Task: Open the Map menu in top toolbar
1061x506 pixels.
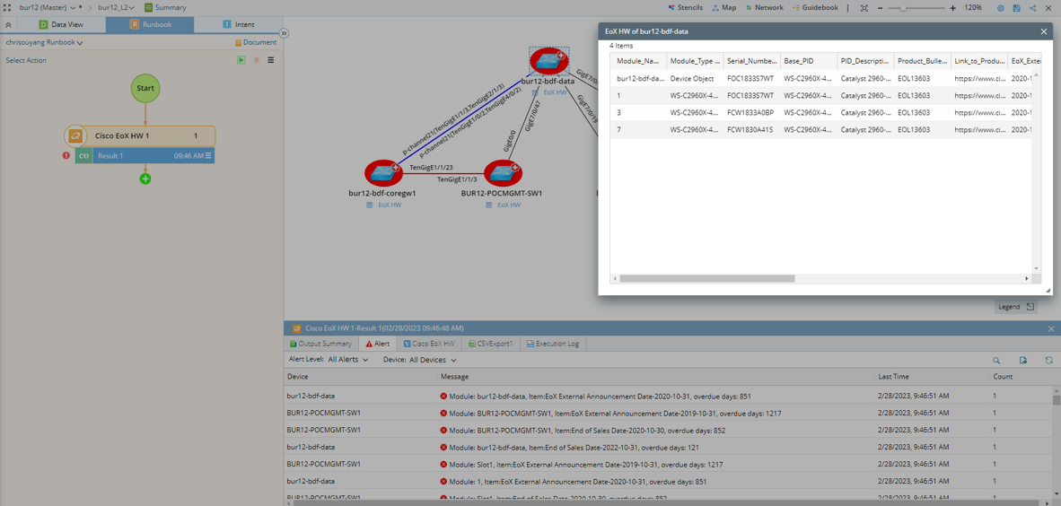Action: 724,7
